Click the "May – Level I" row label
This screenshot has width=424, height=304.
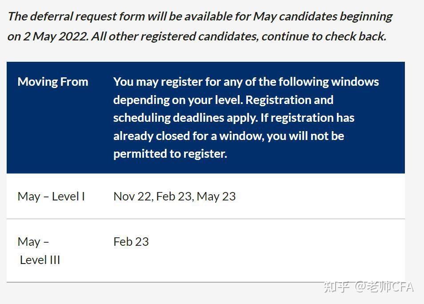51,196
